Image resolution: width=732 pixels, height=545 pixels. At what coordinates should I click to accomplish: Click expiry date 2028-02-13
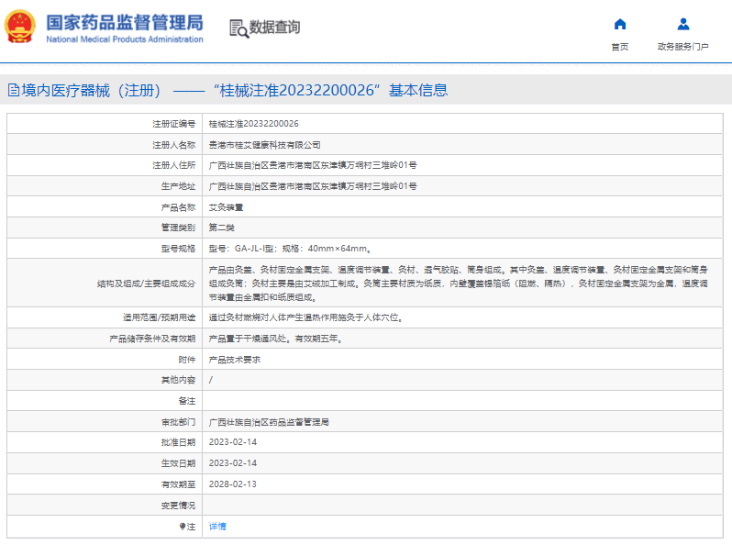pos(233,484)
